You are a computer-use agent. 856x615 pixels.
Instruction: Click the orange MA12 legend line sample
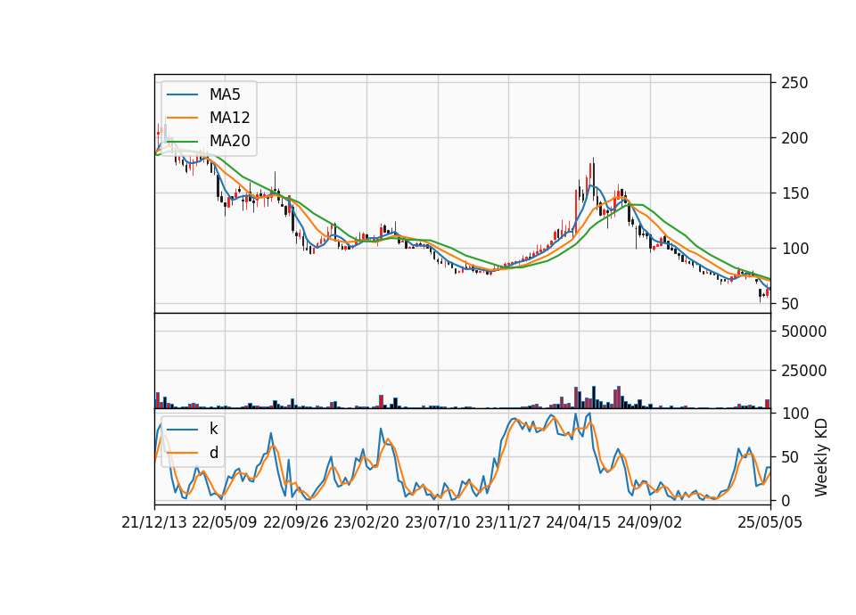[x=182, y=118]
